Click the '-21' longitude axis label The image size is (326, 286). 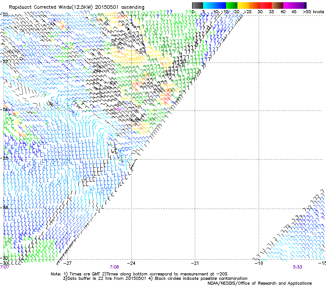coord(195,263)
